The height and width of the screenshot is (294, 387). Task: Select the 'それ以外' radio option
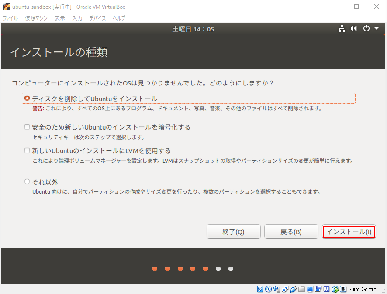(x=27, y=181)
